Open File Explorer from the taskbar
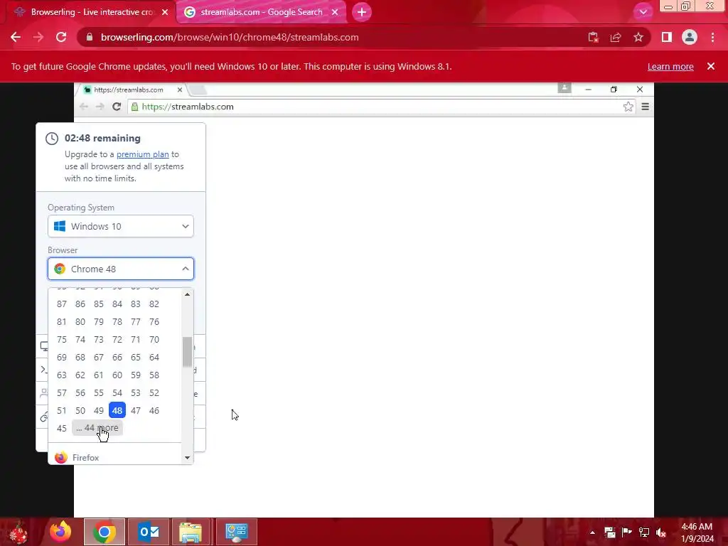Viewport: 728px width, 546px height. (191, 532)
